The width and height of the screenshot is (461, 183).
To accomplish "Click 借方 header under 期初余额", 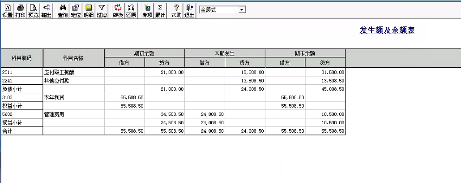I will (x=124, y=63).
